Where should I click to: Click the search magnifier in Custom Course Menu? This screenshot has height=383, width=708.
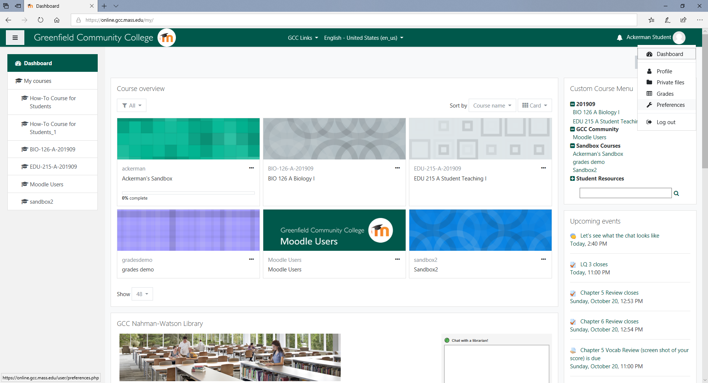(676, 193)
